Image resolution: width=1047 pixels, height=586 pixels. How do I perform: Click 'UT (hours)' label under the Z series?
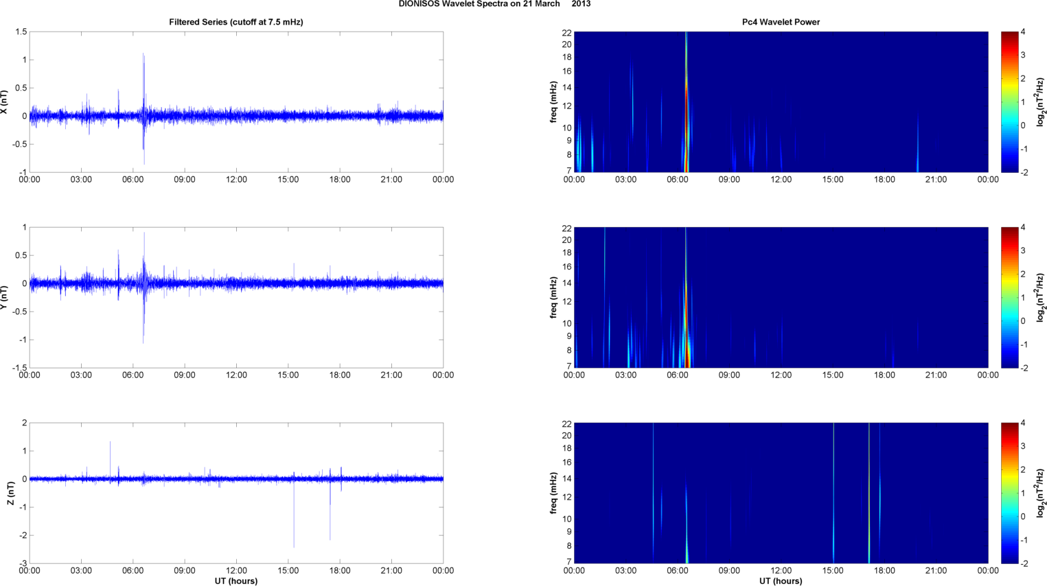pyautogui.click(x=235, y=581)
